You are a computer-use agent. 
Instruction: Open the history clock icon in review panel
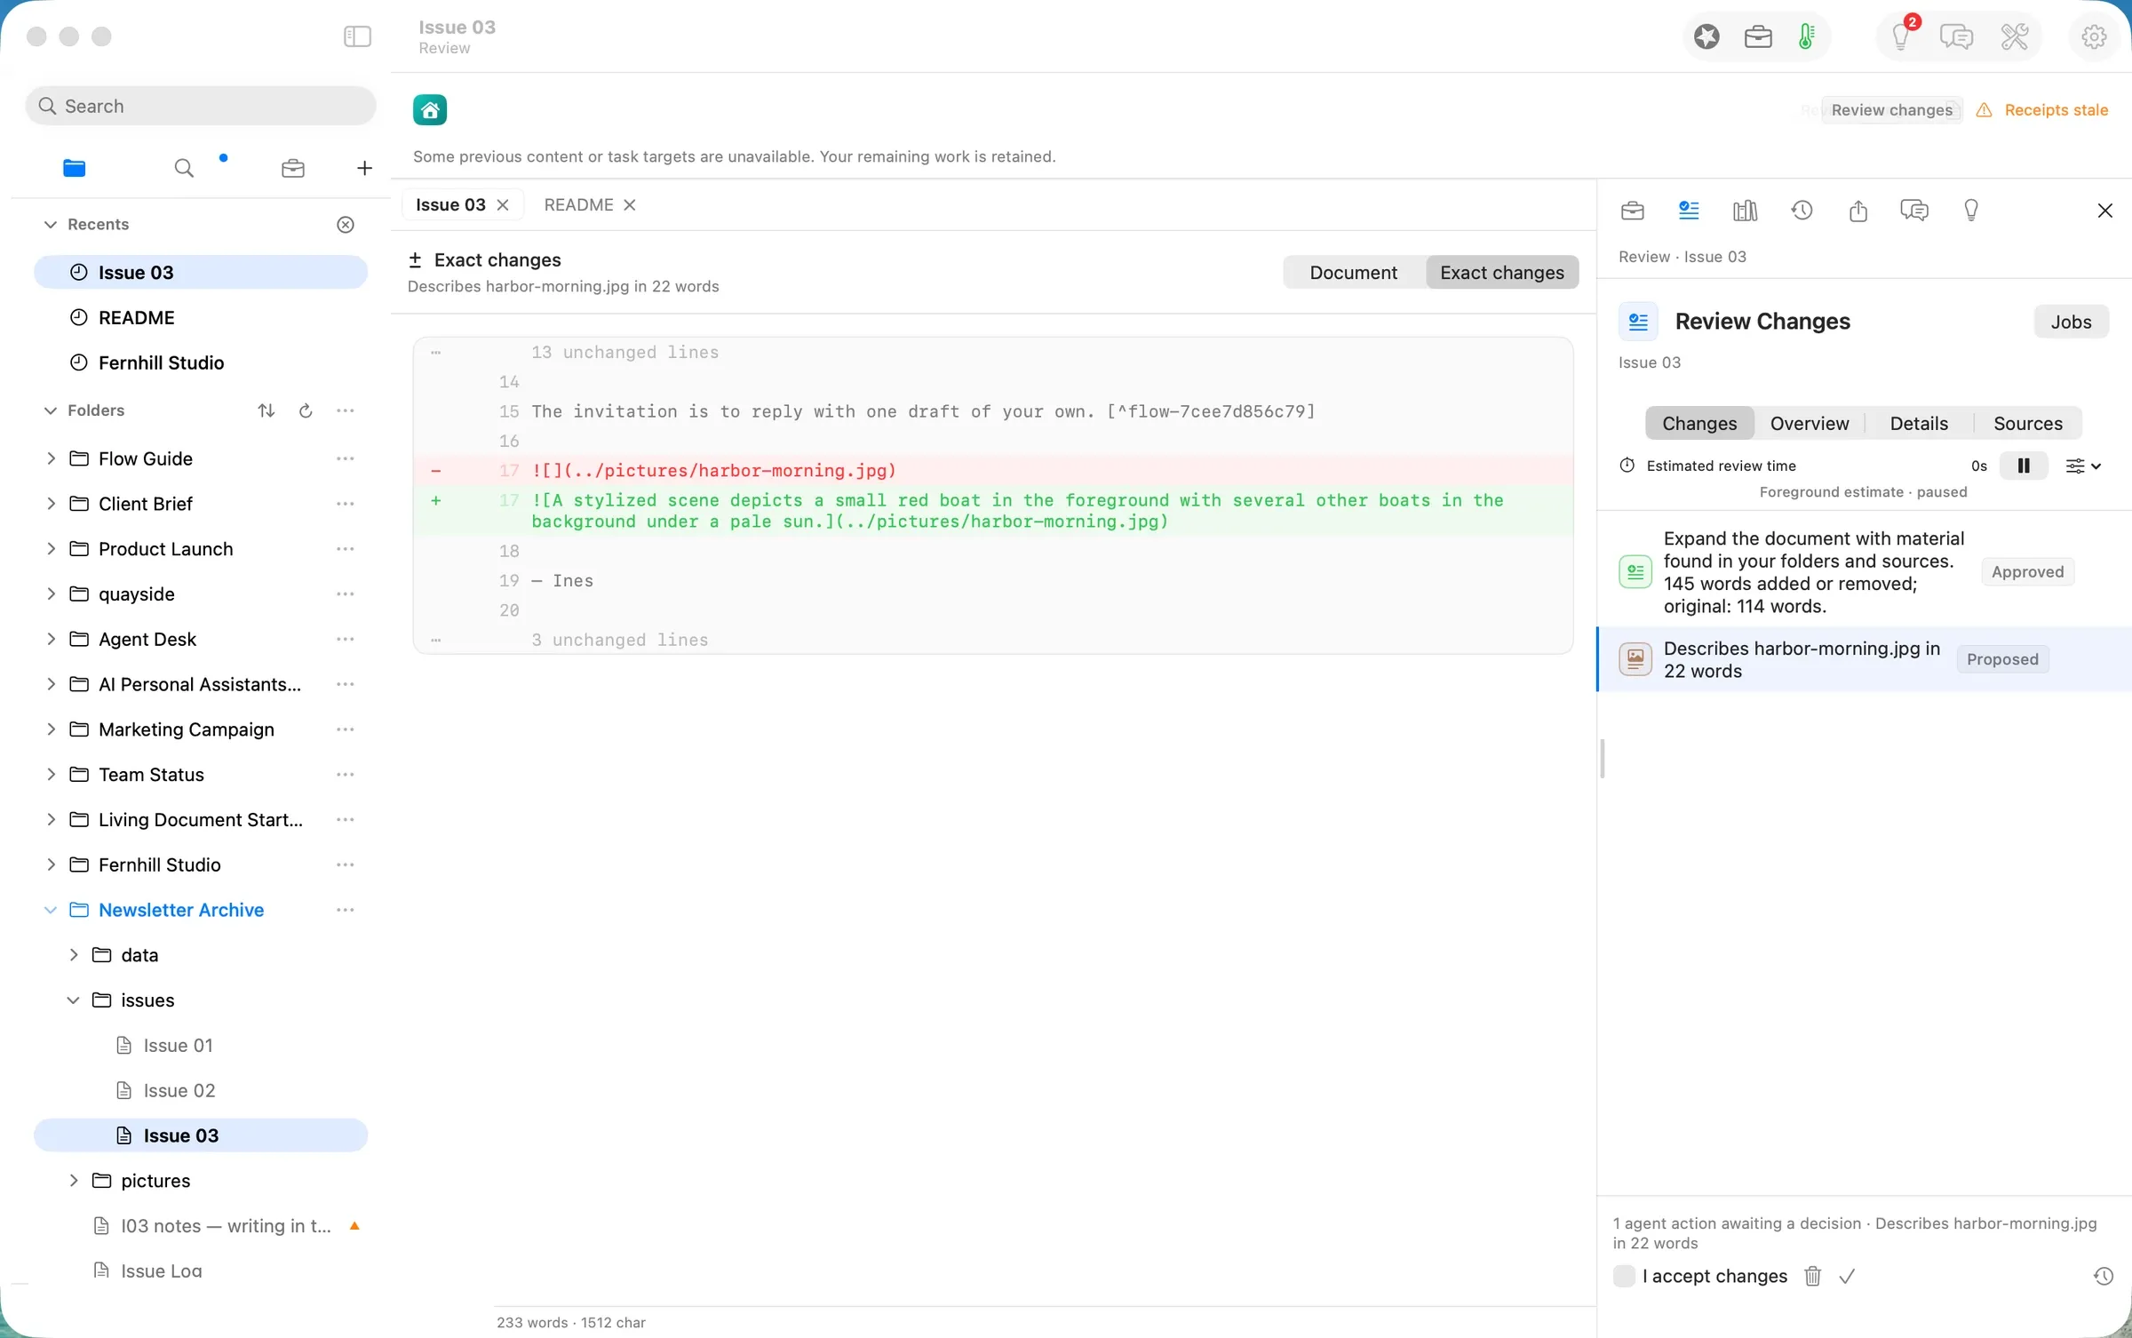[x=1802, y=211]
